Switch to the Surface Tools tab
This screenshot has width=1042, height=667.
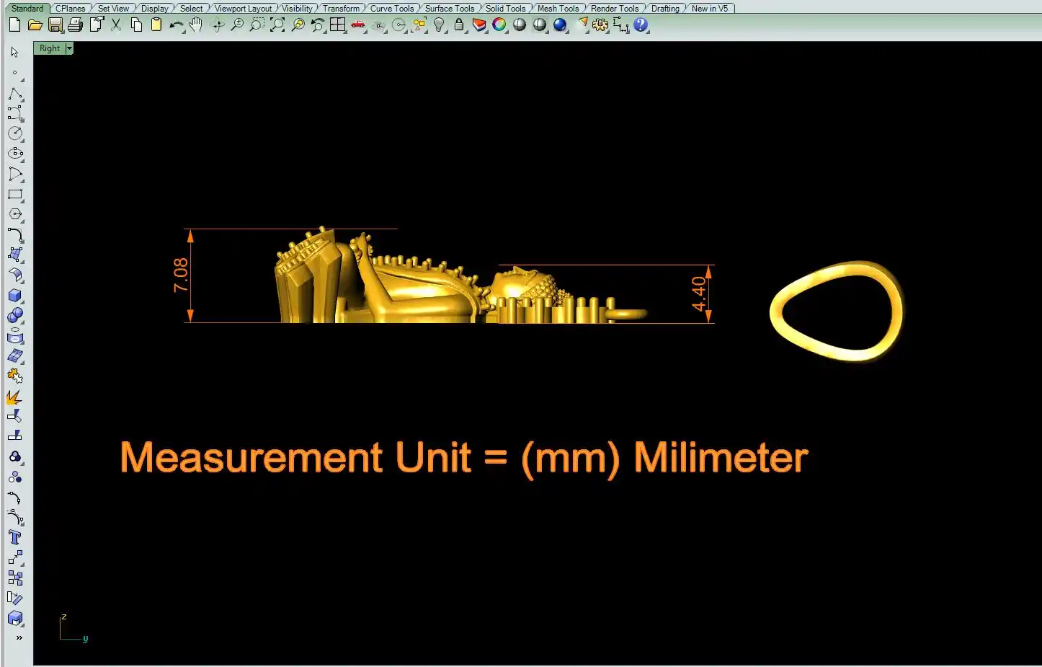pos(449,9)
